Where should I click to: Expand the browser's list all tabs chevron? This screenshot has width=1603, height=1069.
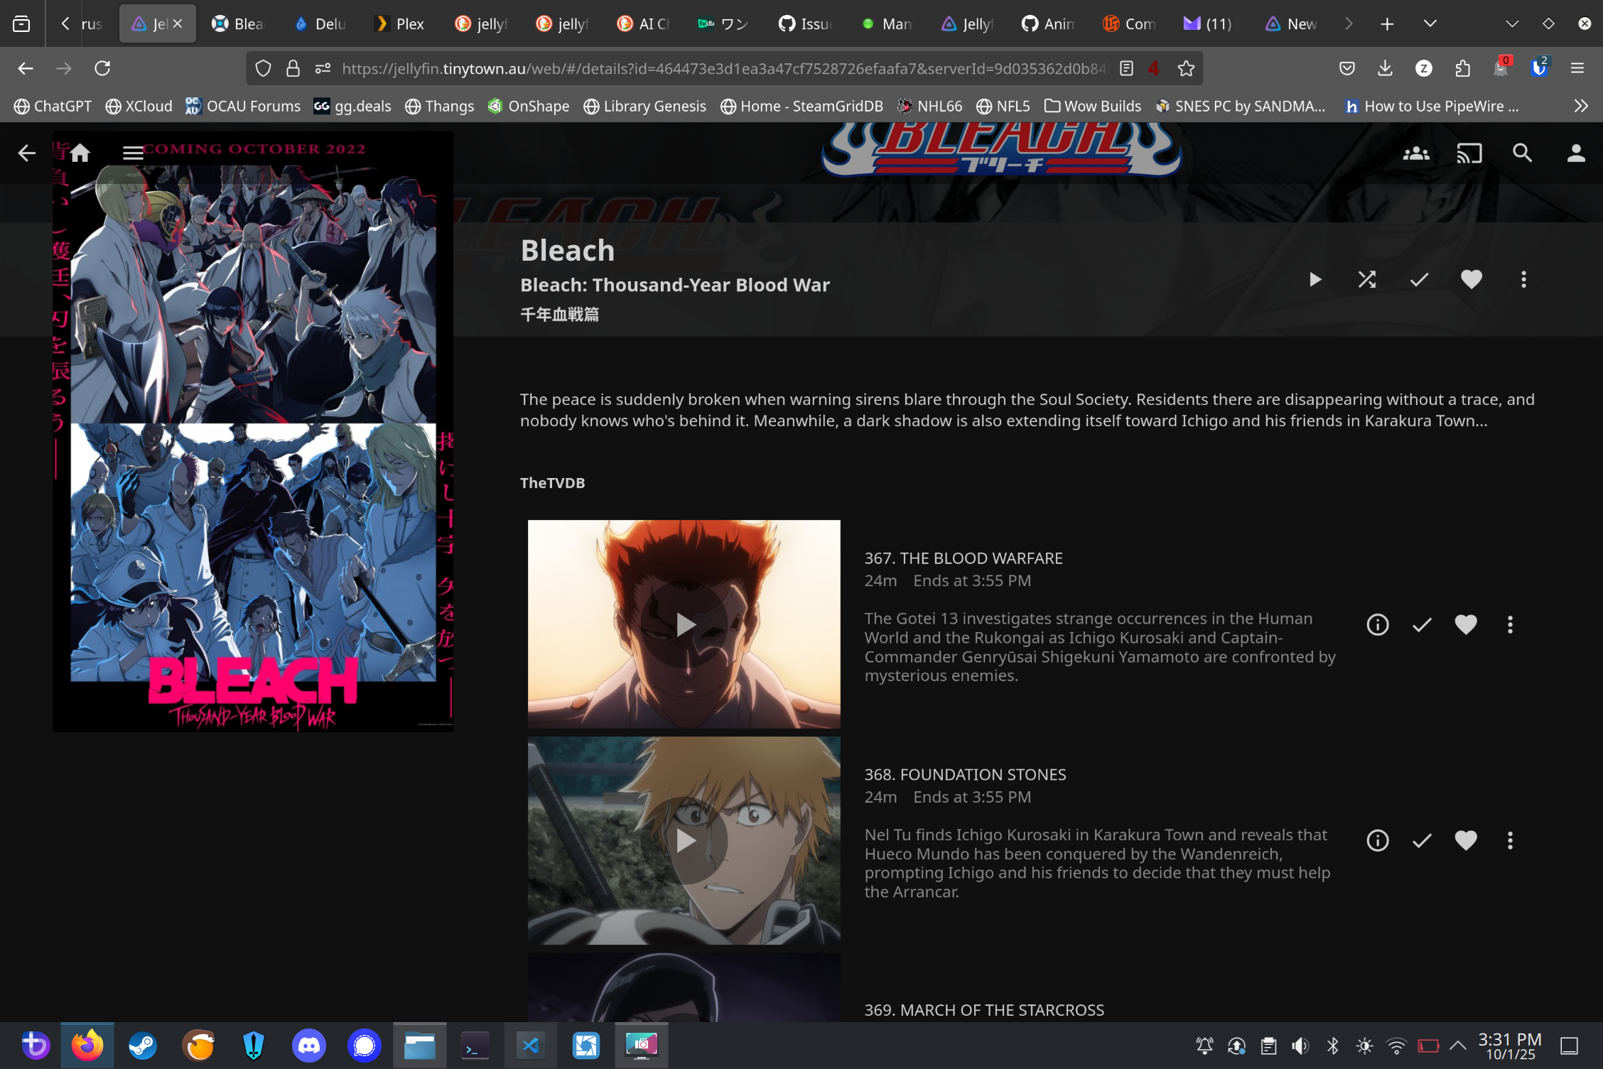click(1430, 23)
